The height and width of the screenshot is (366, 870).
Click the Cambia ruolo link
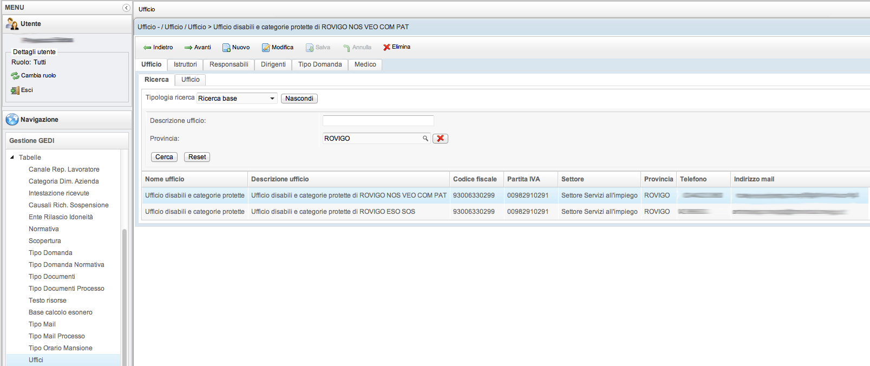38,76
